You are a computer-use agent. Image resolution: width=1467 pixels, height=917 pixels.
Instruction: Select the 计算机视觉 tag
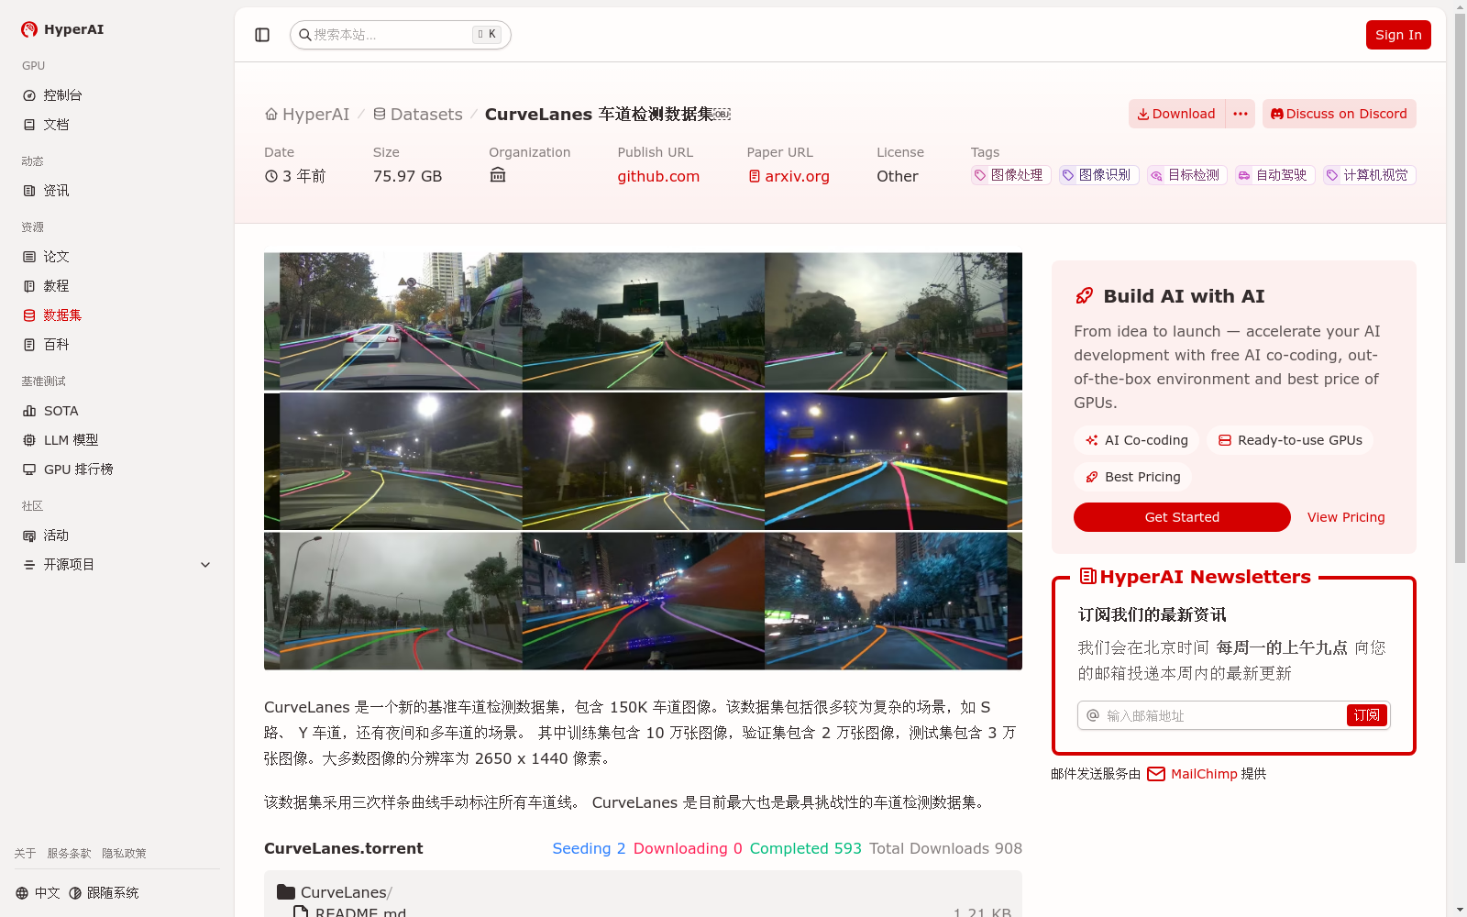pos(1369,175)
